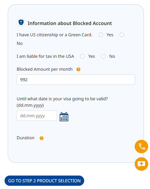The width and height of the screenshot is (150, 189).
Task: Click the Blocked Amount field showing 992
Action: 76,80
